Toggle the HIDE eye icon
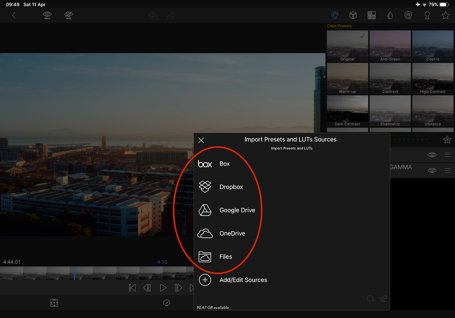 69,15
